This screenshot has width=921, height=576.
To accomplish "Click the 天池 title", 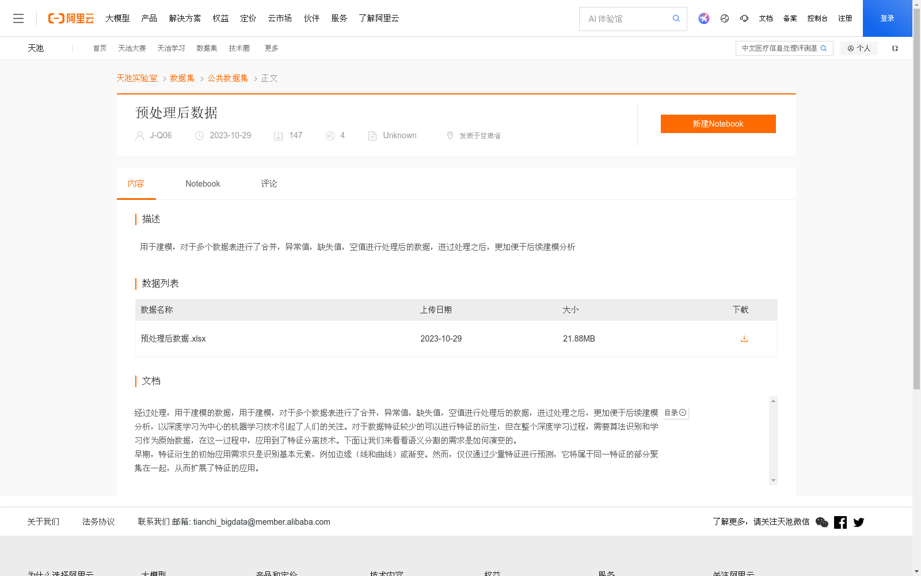I will (x=36, y=48).
